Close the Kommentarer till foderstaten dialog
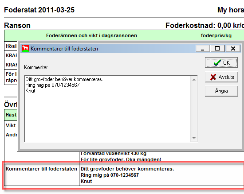244x194 pixels. [233, 48]
